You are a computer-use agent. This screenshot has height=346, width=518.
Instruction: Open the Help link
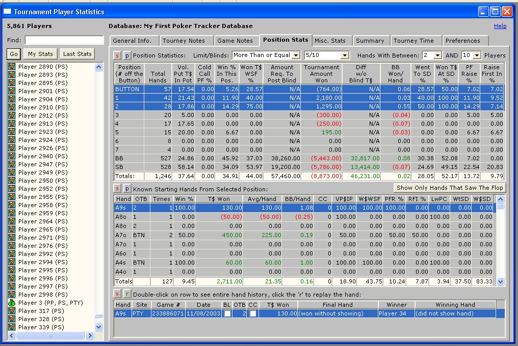click(500, 26)
